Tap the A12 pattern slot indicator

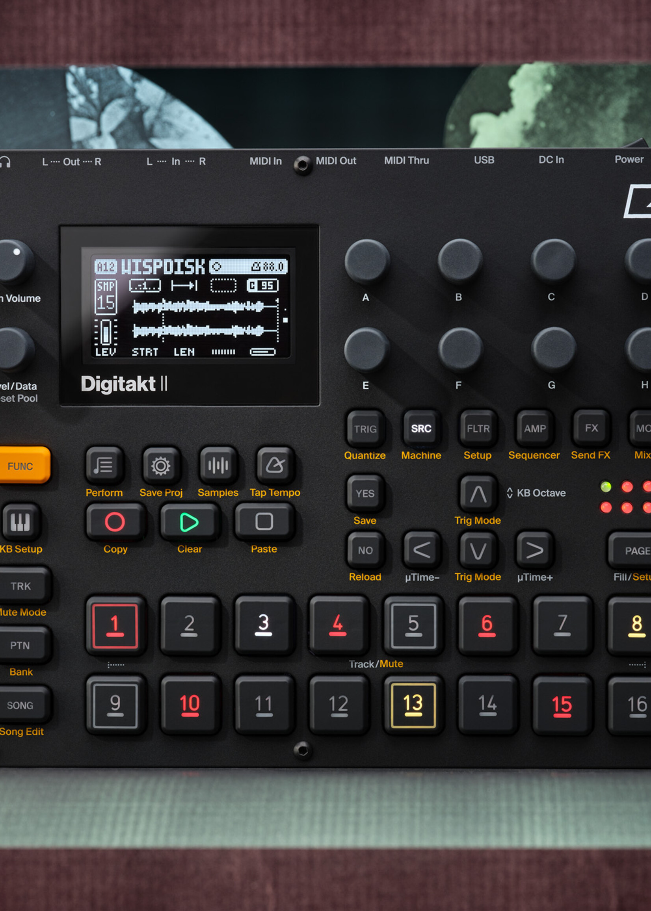coord(106,267)
